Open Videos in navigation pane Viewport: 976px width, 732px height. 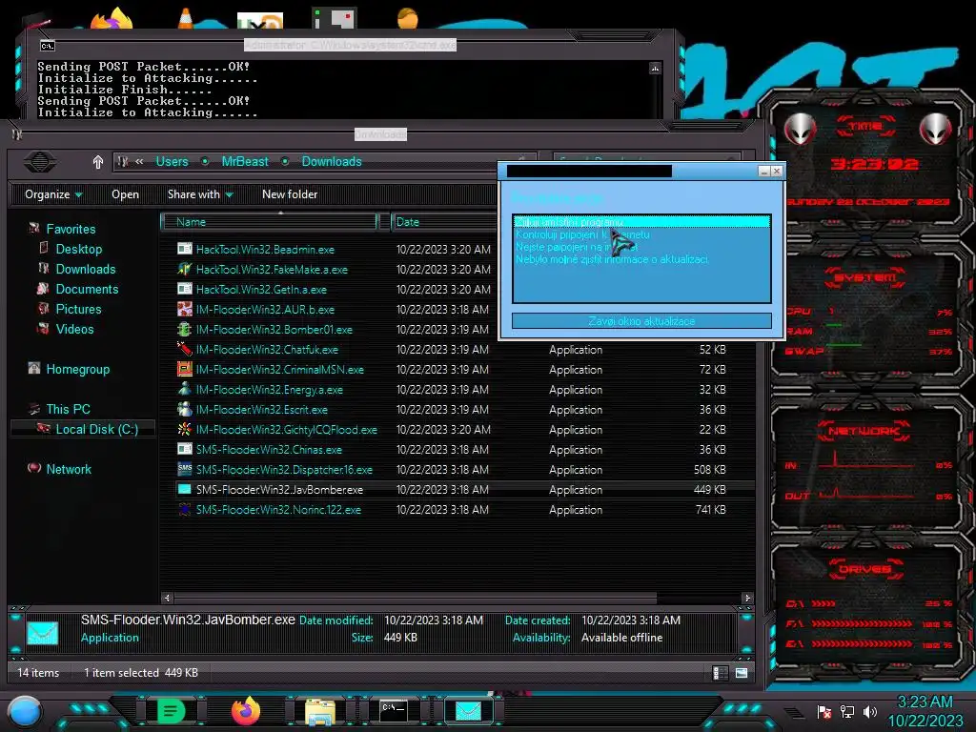click(x=74, y=329)
